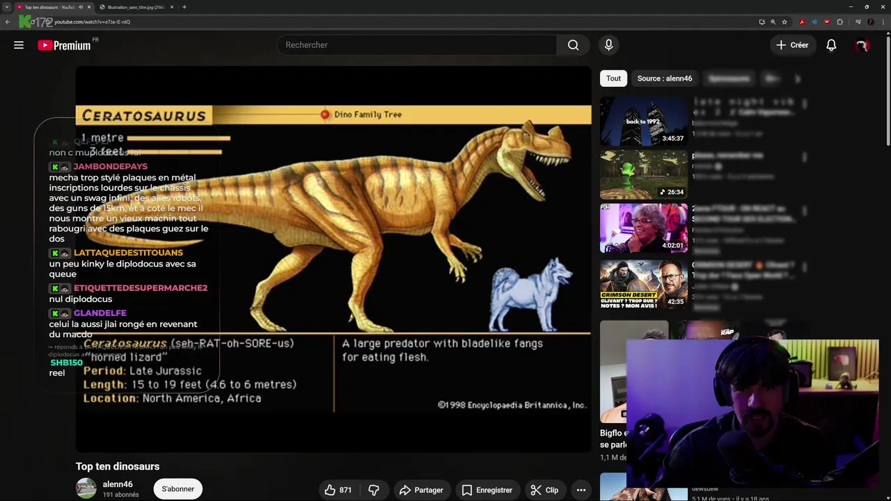891x501 pixels.
Task: Click the JAMBONDEPAYS chat username
Action: tap(111, 167)
